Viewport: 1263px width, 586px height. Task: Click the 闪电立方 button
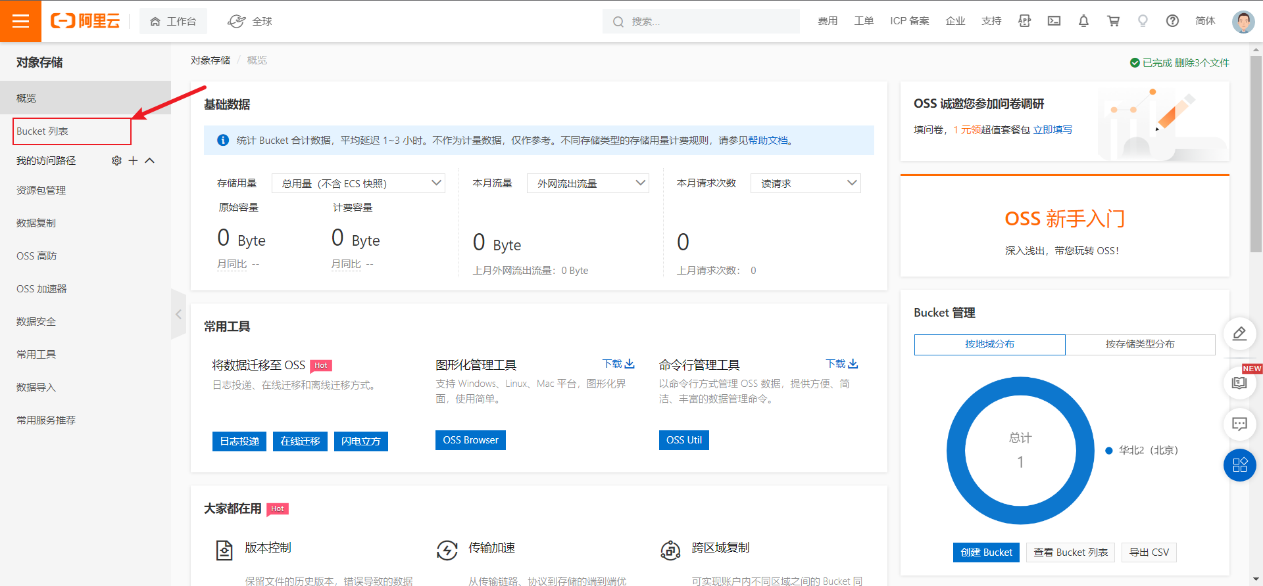[x=360, y=441]
